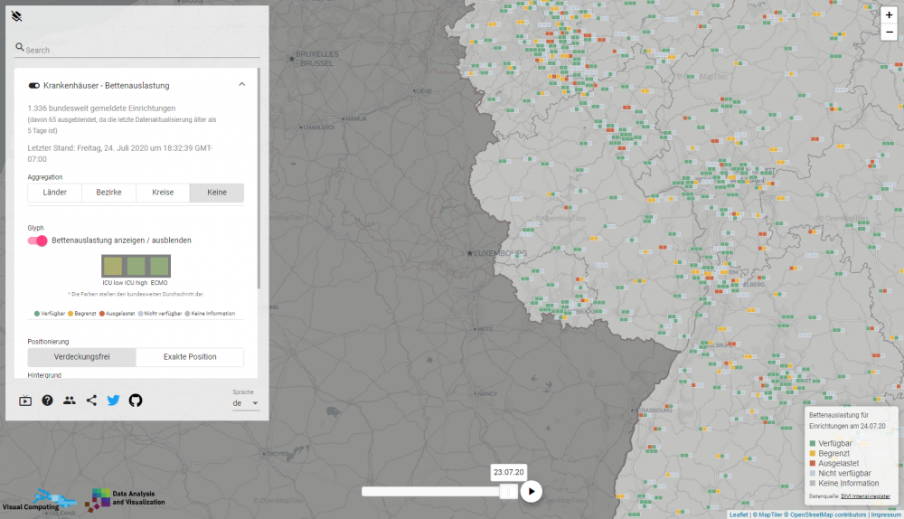This screenshot has height=519, width=904.
Task: Zoom out the map with minus button
Action: [889, 33]
